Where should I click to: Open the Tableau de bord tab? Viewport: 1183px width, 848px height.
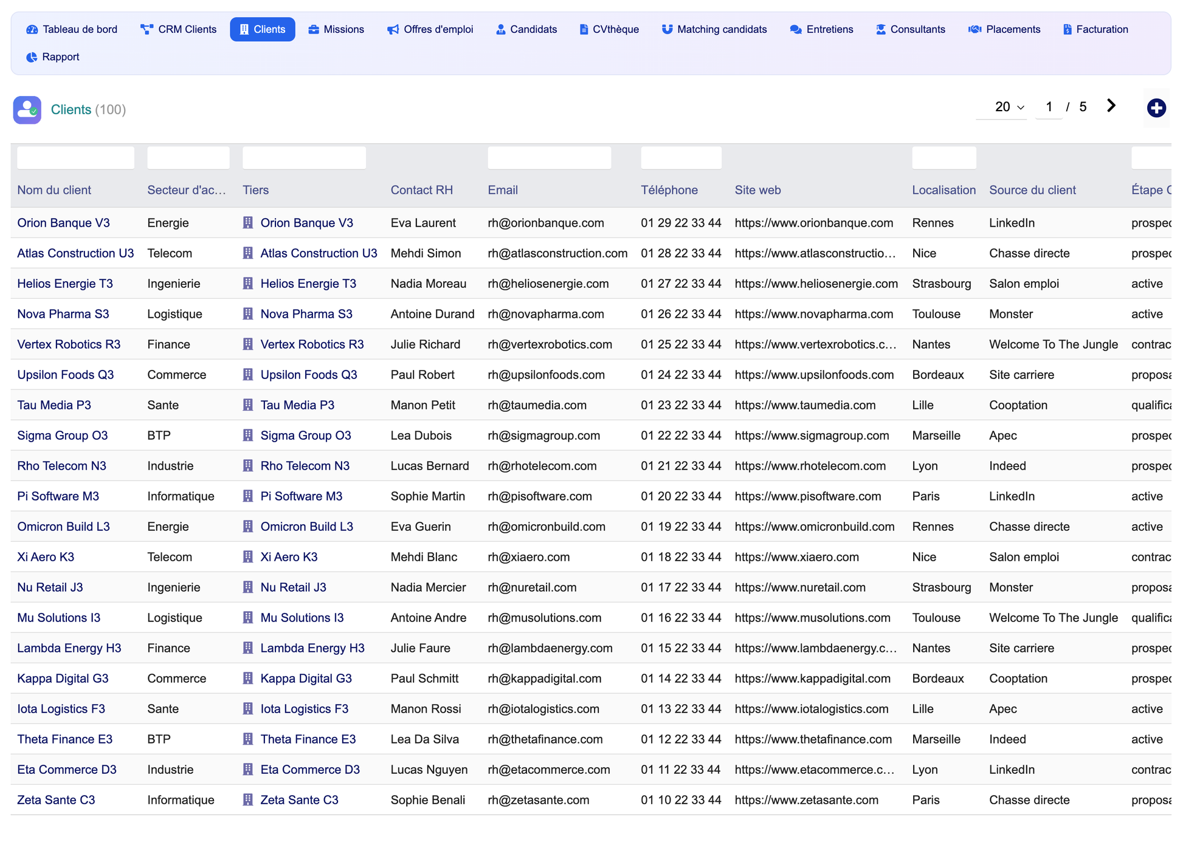pos(72,29)
